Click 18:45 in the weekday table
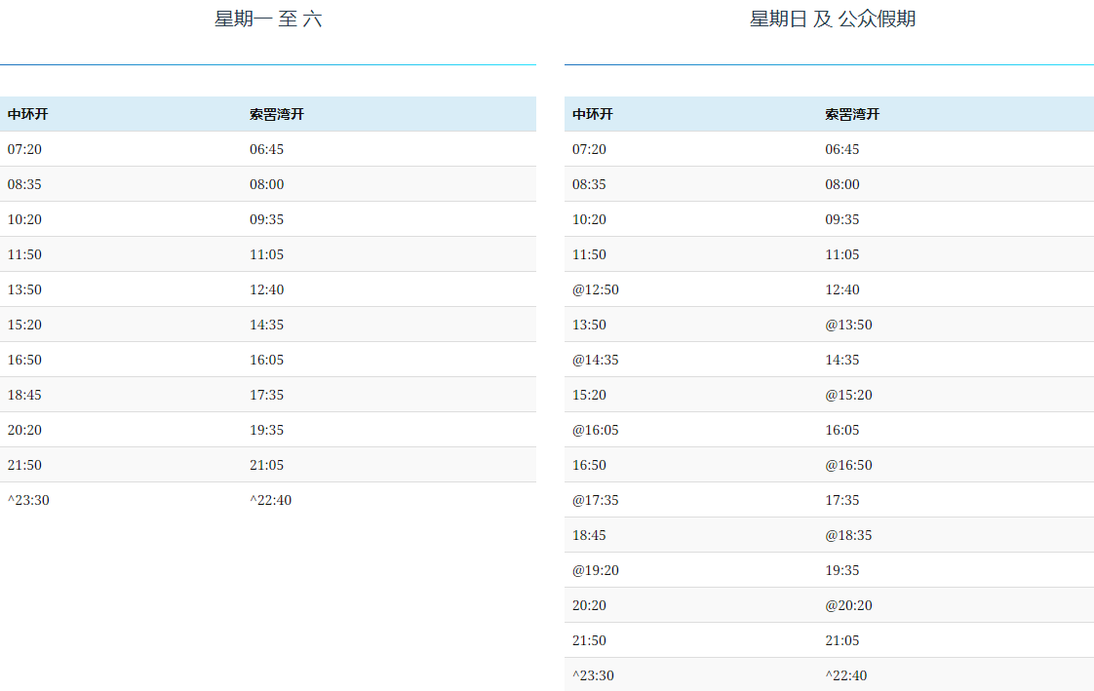The width and height of the screenshot is (1094, 691). point(24,395)
